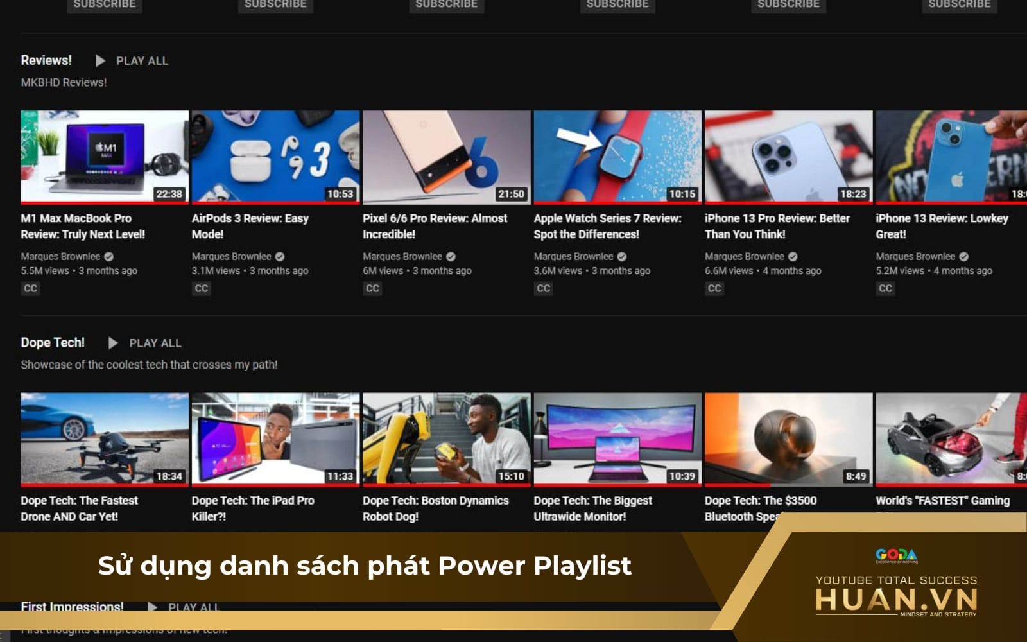The image size is (1027, 642).
Task: Click title AirPods 3 Review: Easy Mode!
Action: pos(250,227)
